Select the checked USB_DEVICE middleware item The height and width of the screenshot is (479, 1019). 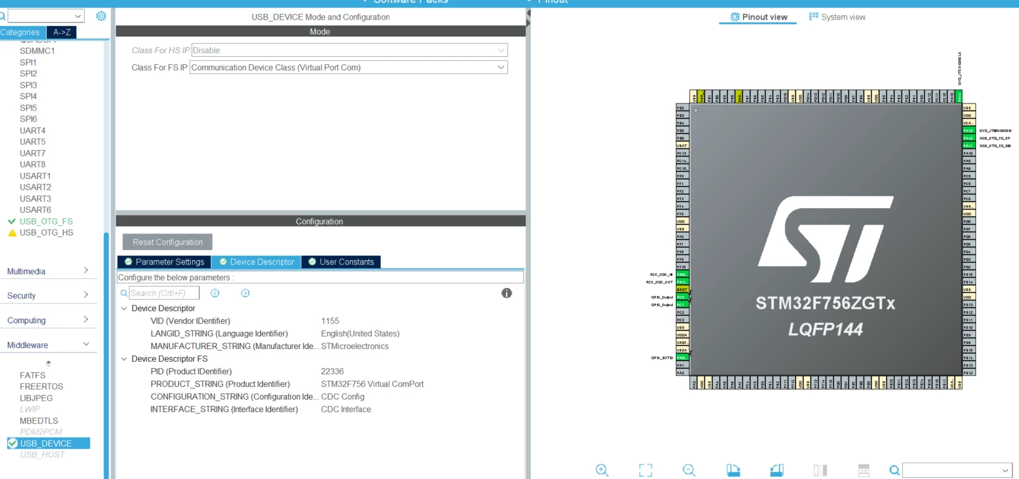pyautogui.click(x=49, y=444)
